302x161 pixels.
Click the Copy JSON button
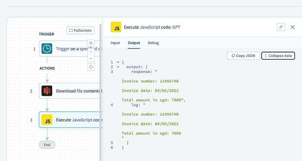coord(243,56)
